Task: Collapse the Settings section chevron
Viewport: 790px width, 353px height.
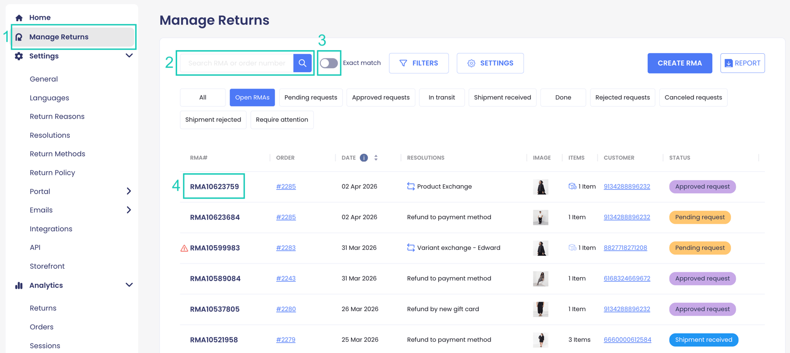Action: point(129,56)
